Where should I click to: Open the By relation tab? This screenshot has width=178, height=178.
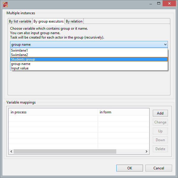74,21
